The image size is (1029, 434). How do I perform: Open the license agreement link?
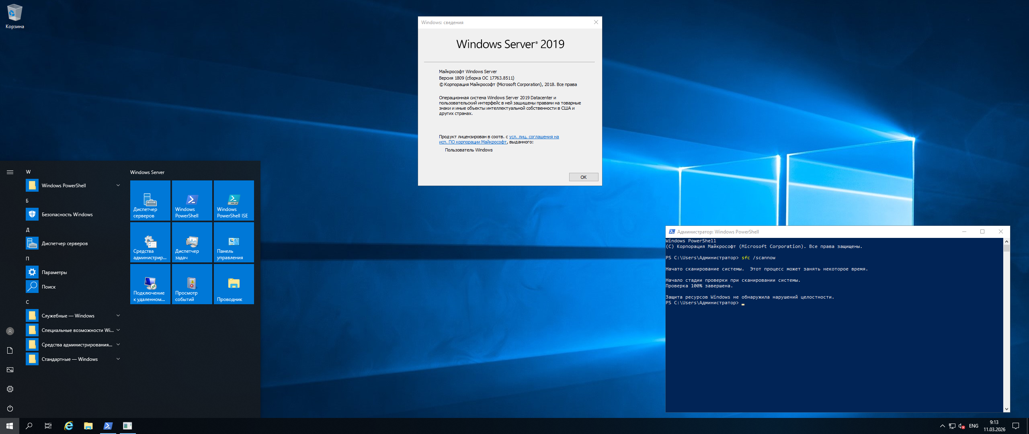[534, 137]
